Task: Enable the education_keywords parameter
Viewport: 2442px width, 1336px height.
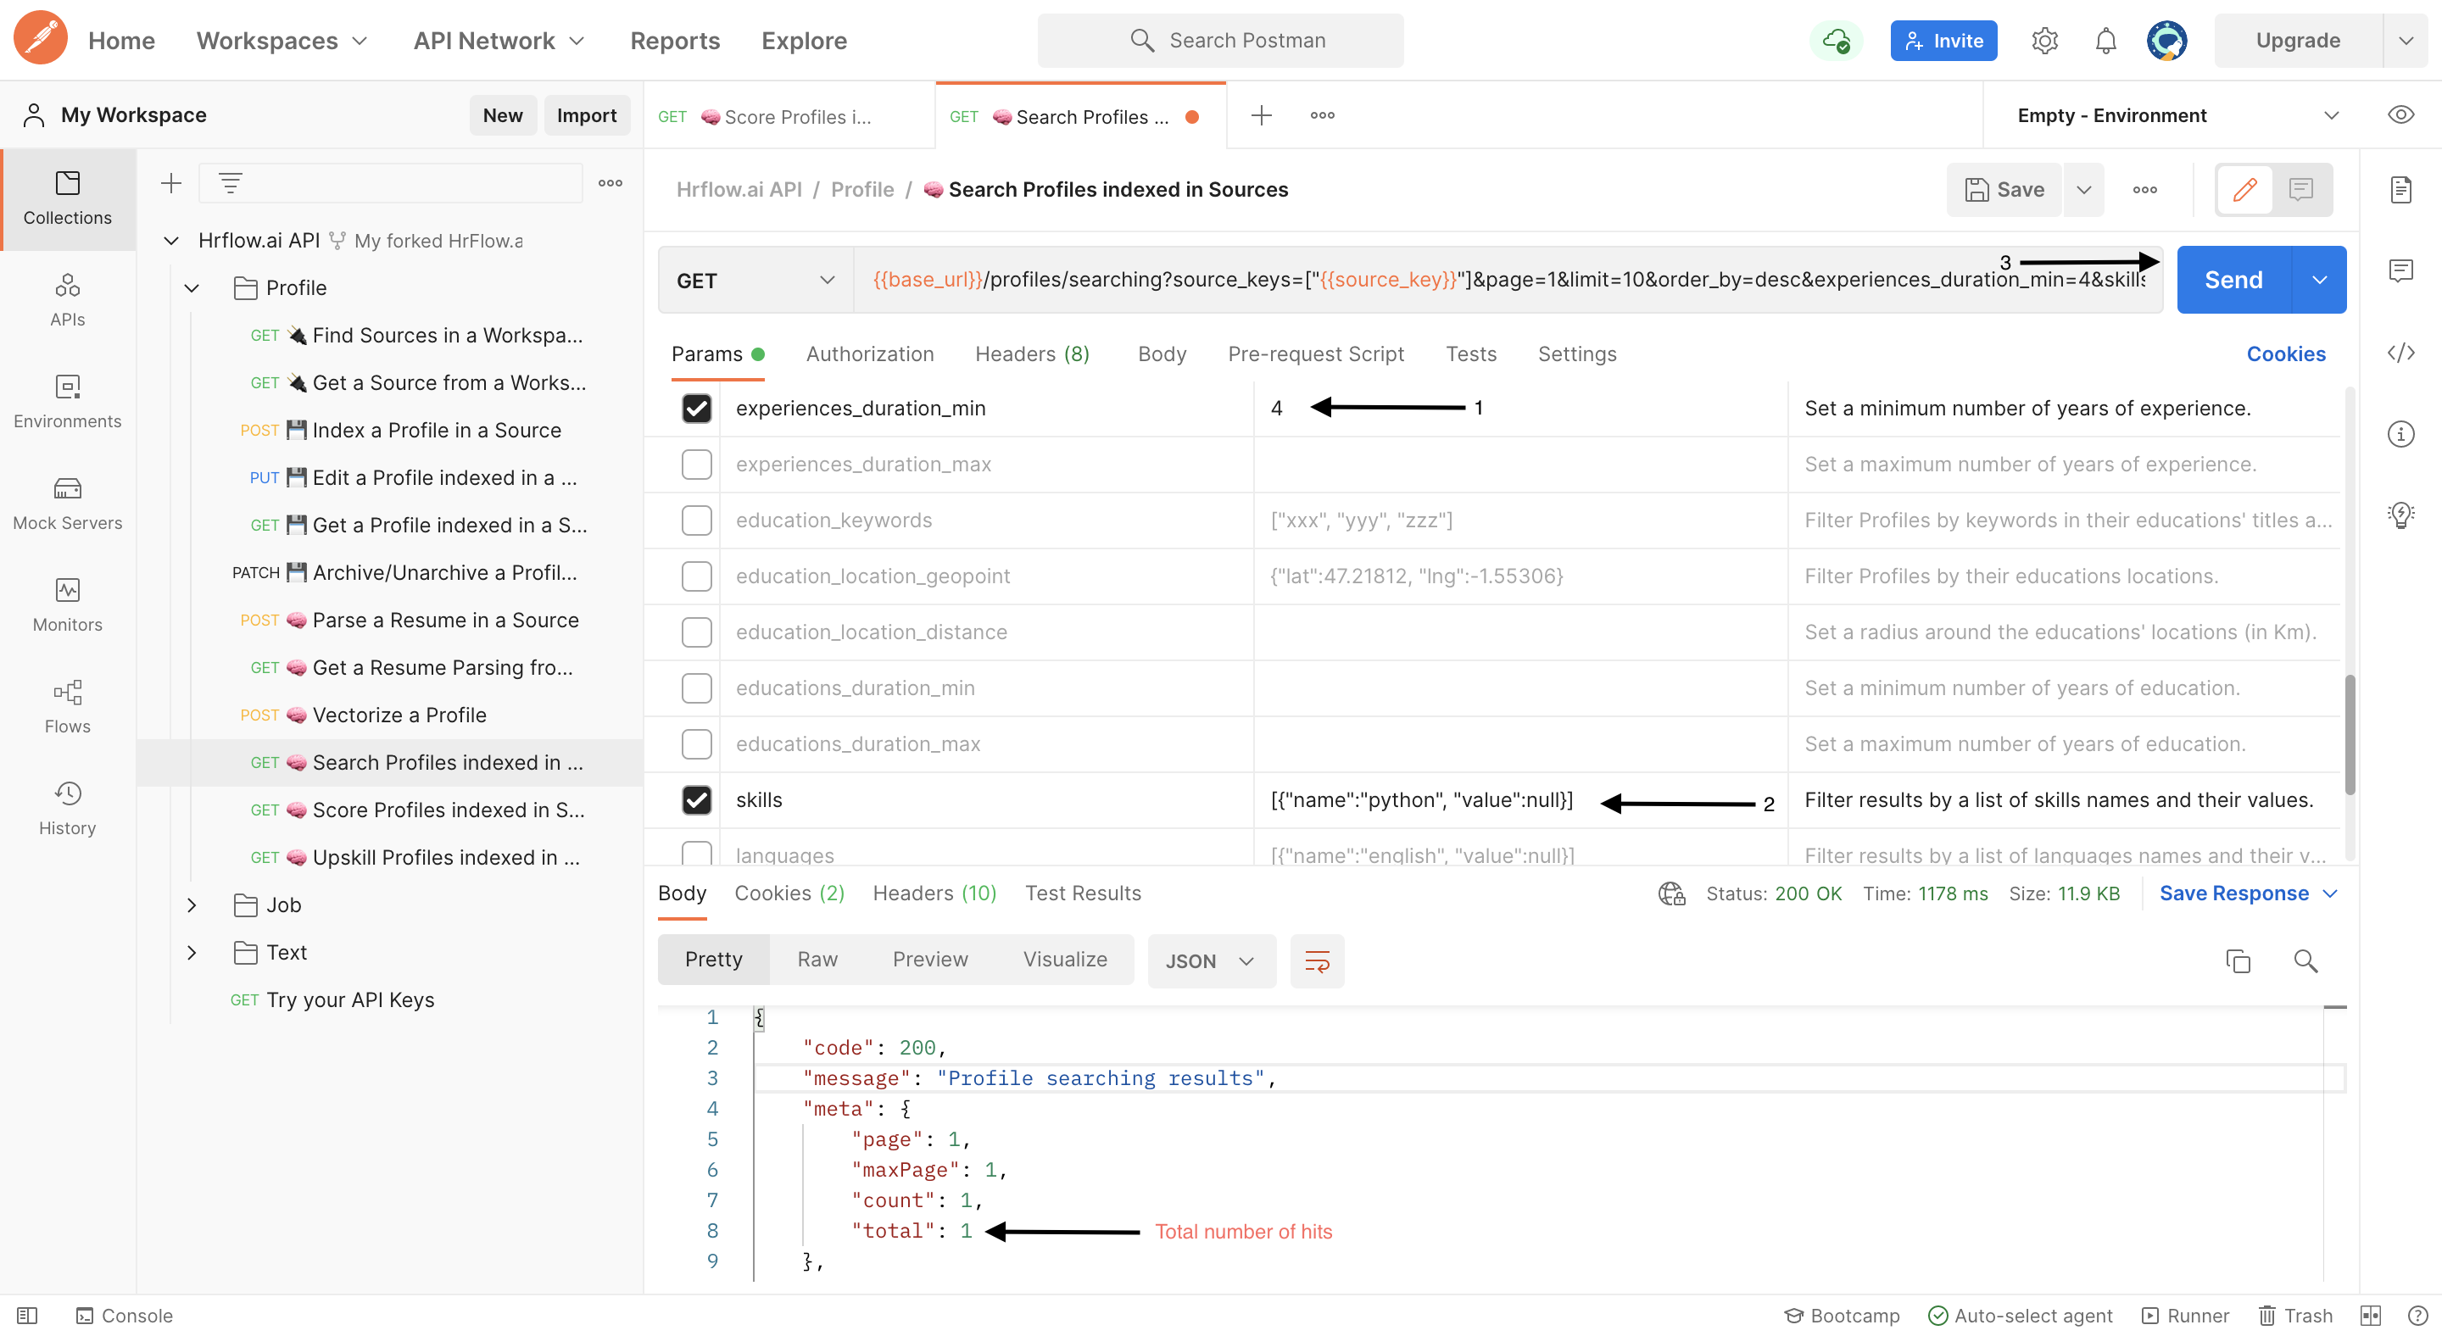Action: click(x=697, y=520)
